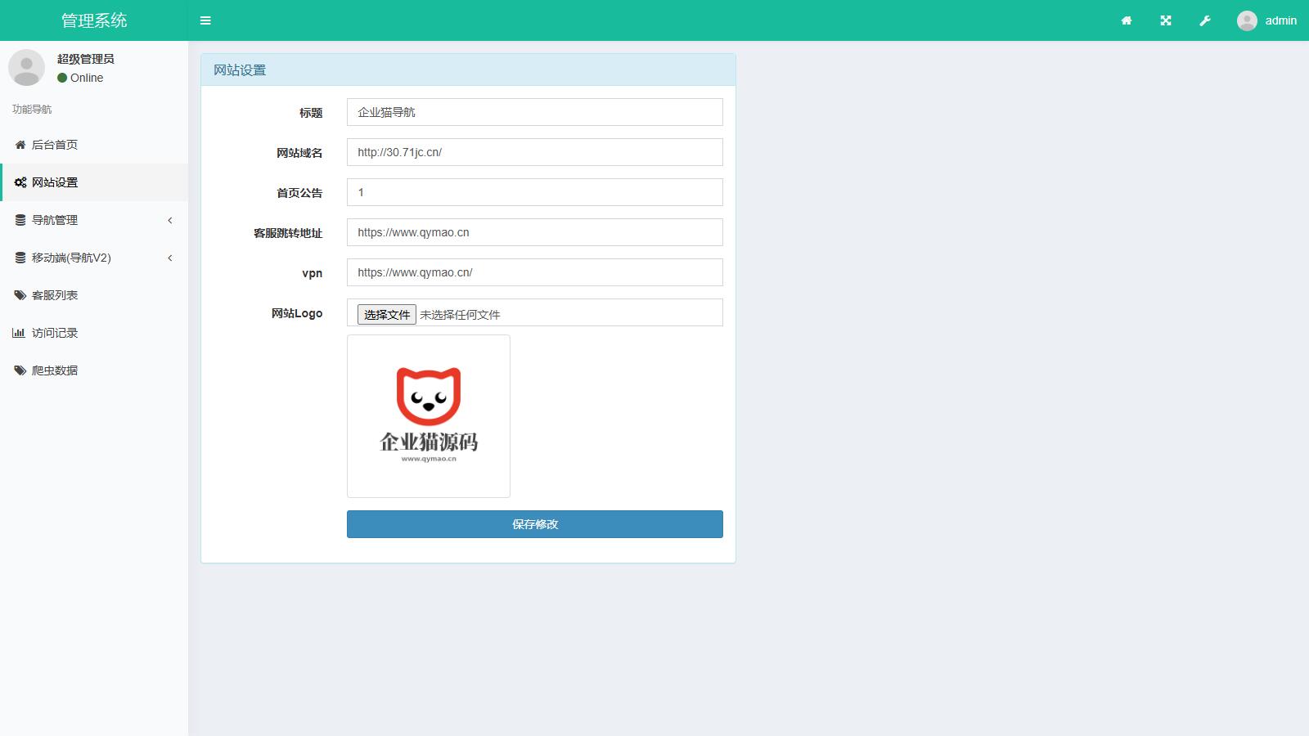The width and height of the screenshot is (1309, 736).
Task: Select 网站设置 in the sidebar
Action: point(94,182)
